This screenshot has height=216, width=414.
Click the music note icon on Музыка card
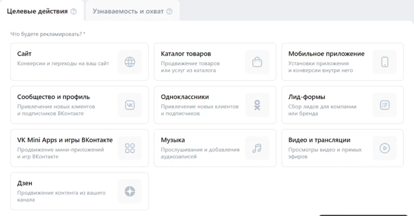pos(257,148)
